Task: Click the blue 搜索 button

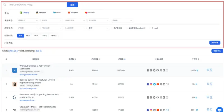Action: point(72,5)
